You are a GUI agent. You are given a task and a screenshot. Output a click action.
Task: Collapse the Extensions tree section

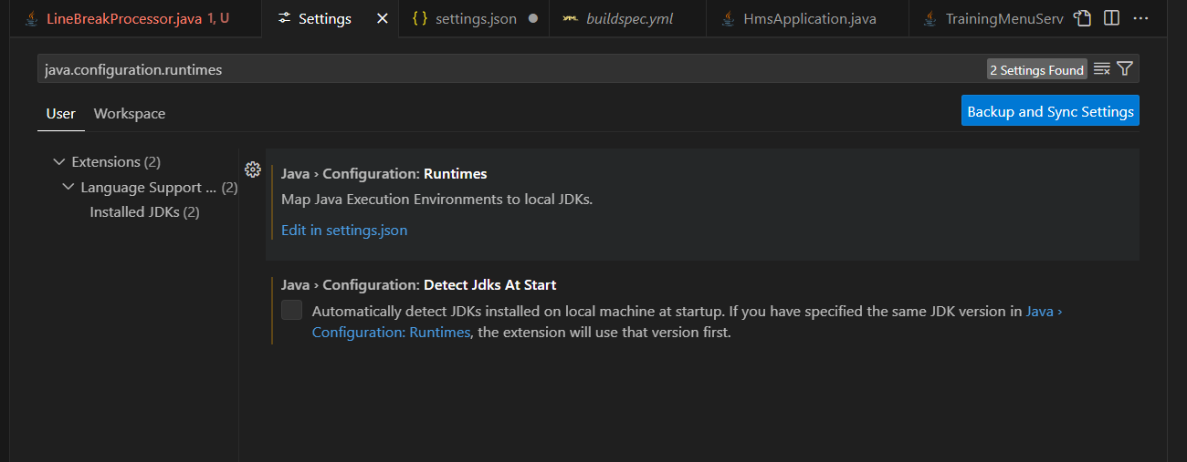point(59,162)
